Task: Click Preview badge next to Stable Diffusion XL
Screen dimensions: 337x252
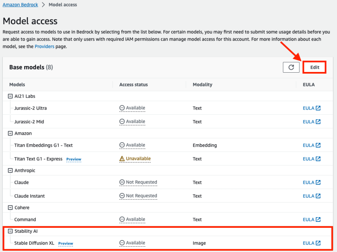Action: tap(66, 243)
